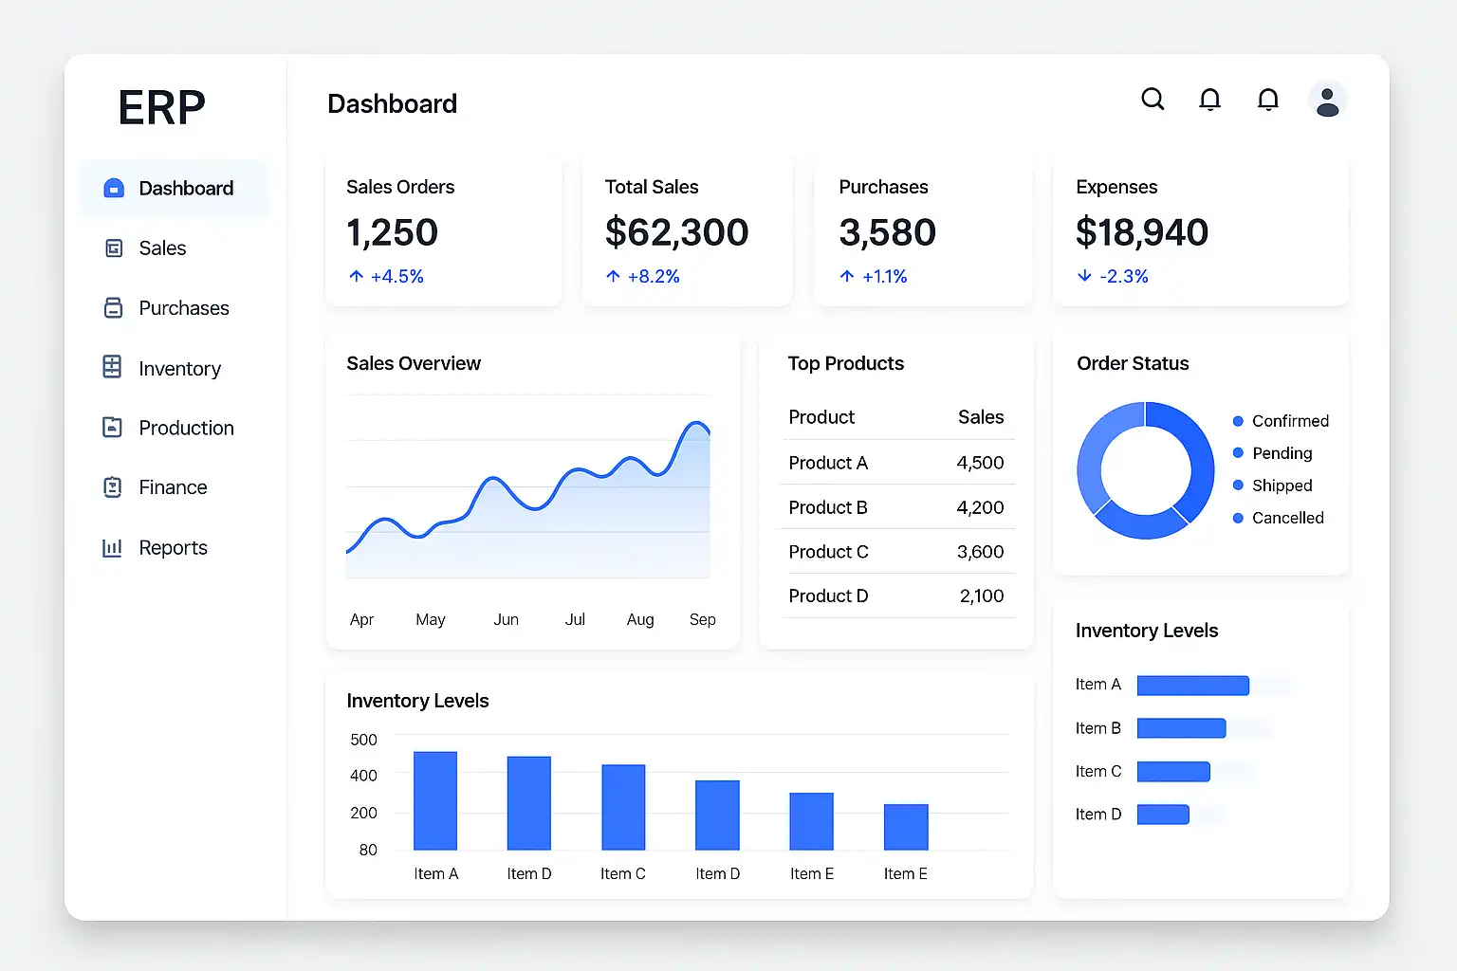This screenshot has height=971, width=1457.
Task: Click the Product A table row
Action: click(897, 463)
